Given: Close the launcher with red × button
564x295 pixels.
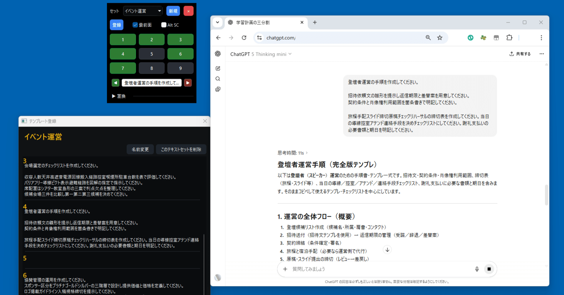Looking at the screenshot, I should (189, 11).
